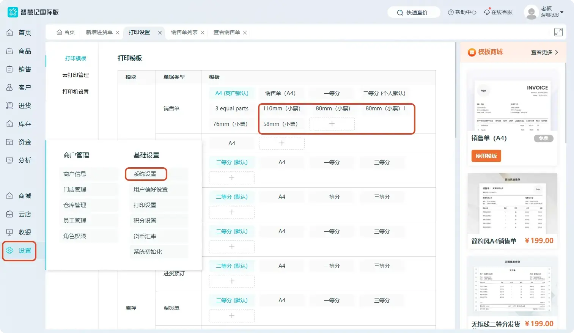Open 在线客服 online support icon
This screenshot has width=574, height=333.
point(487,12)
